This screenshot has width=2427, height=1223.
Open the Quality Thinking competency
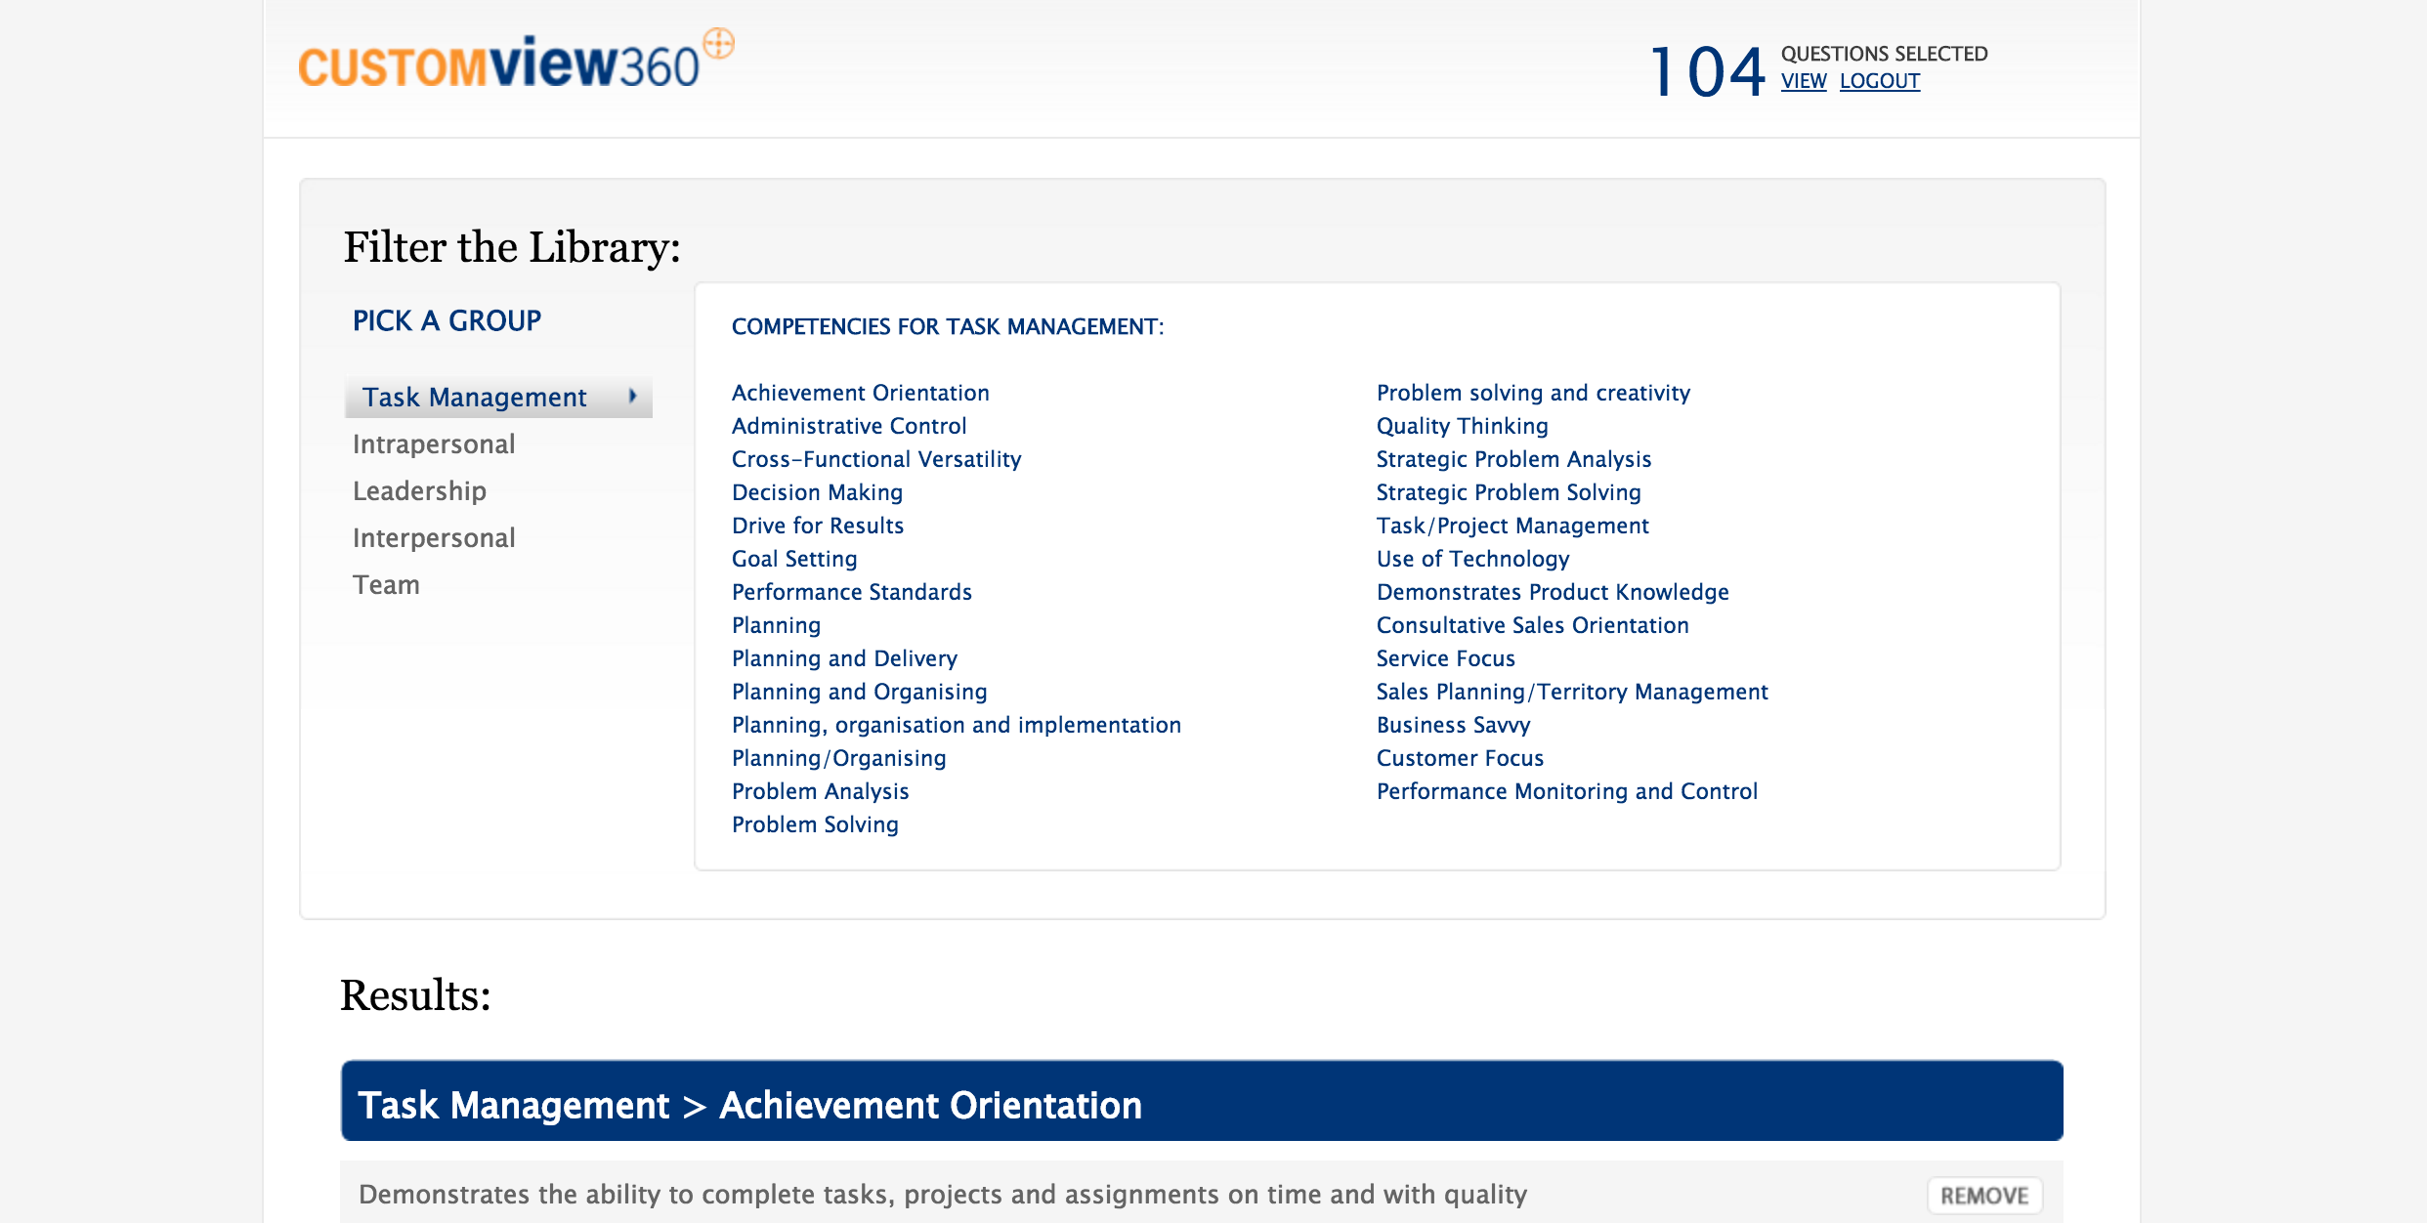click(x=1461, y=425)
